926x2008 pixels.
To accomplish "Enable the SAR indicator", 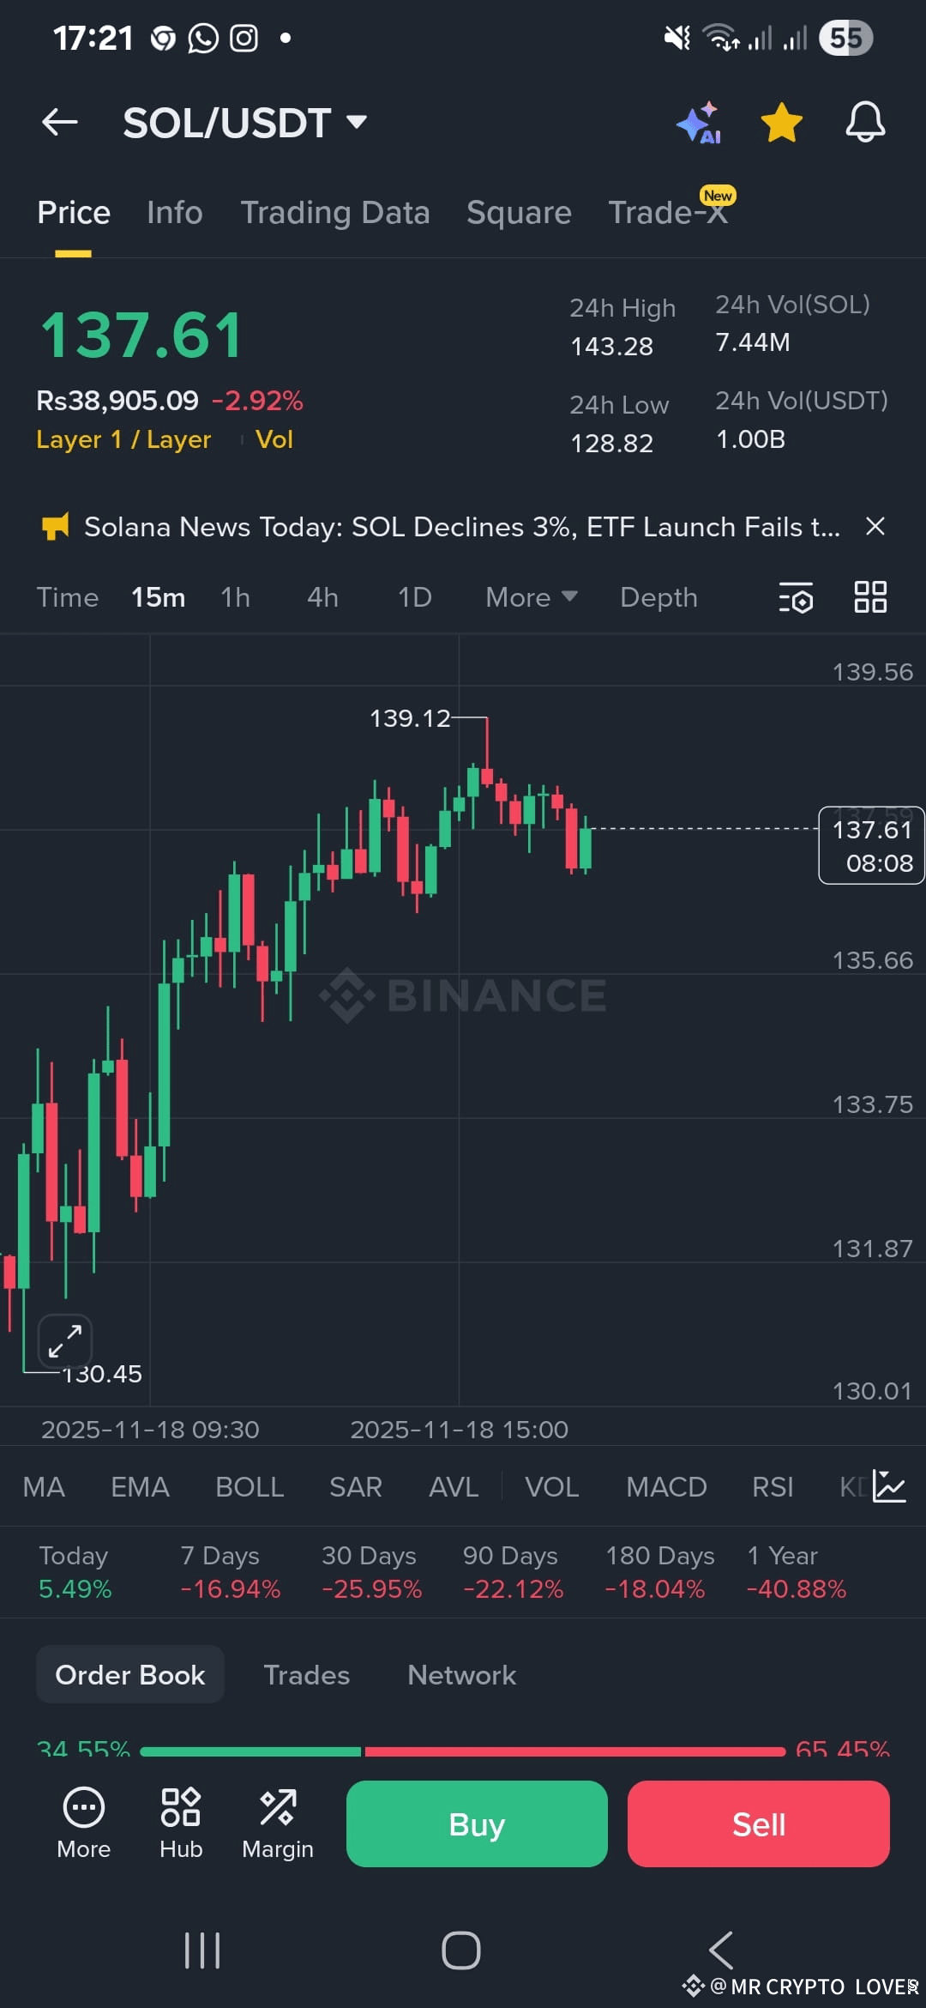I will 356,1487.
